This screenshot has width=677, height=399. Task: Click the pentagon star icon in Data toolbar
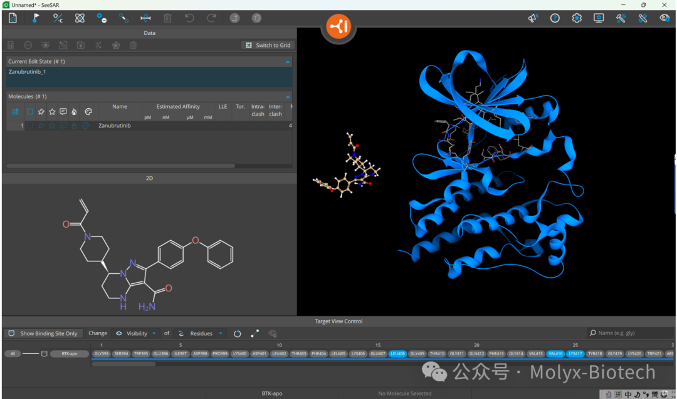116,45
